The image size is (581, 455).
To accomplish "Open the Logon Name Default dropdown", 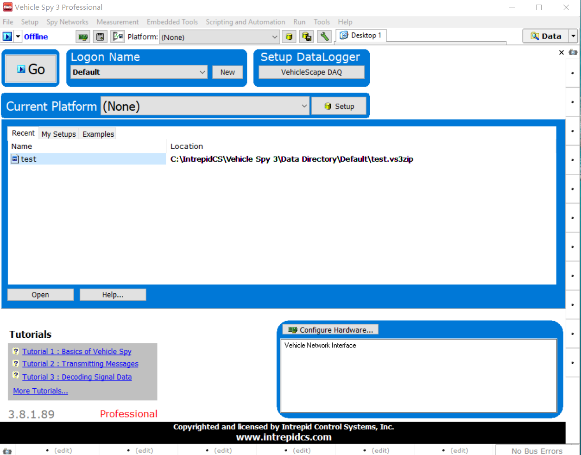I will 202,72.
